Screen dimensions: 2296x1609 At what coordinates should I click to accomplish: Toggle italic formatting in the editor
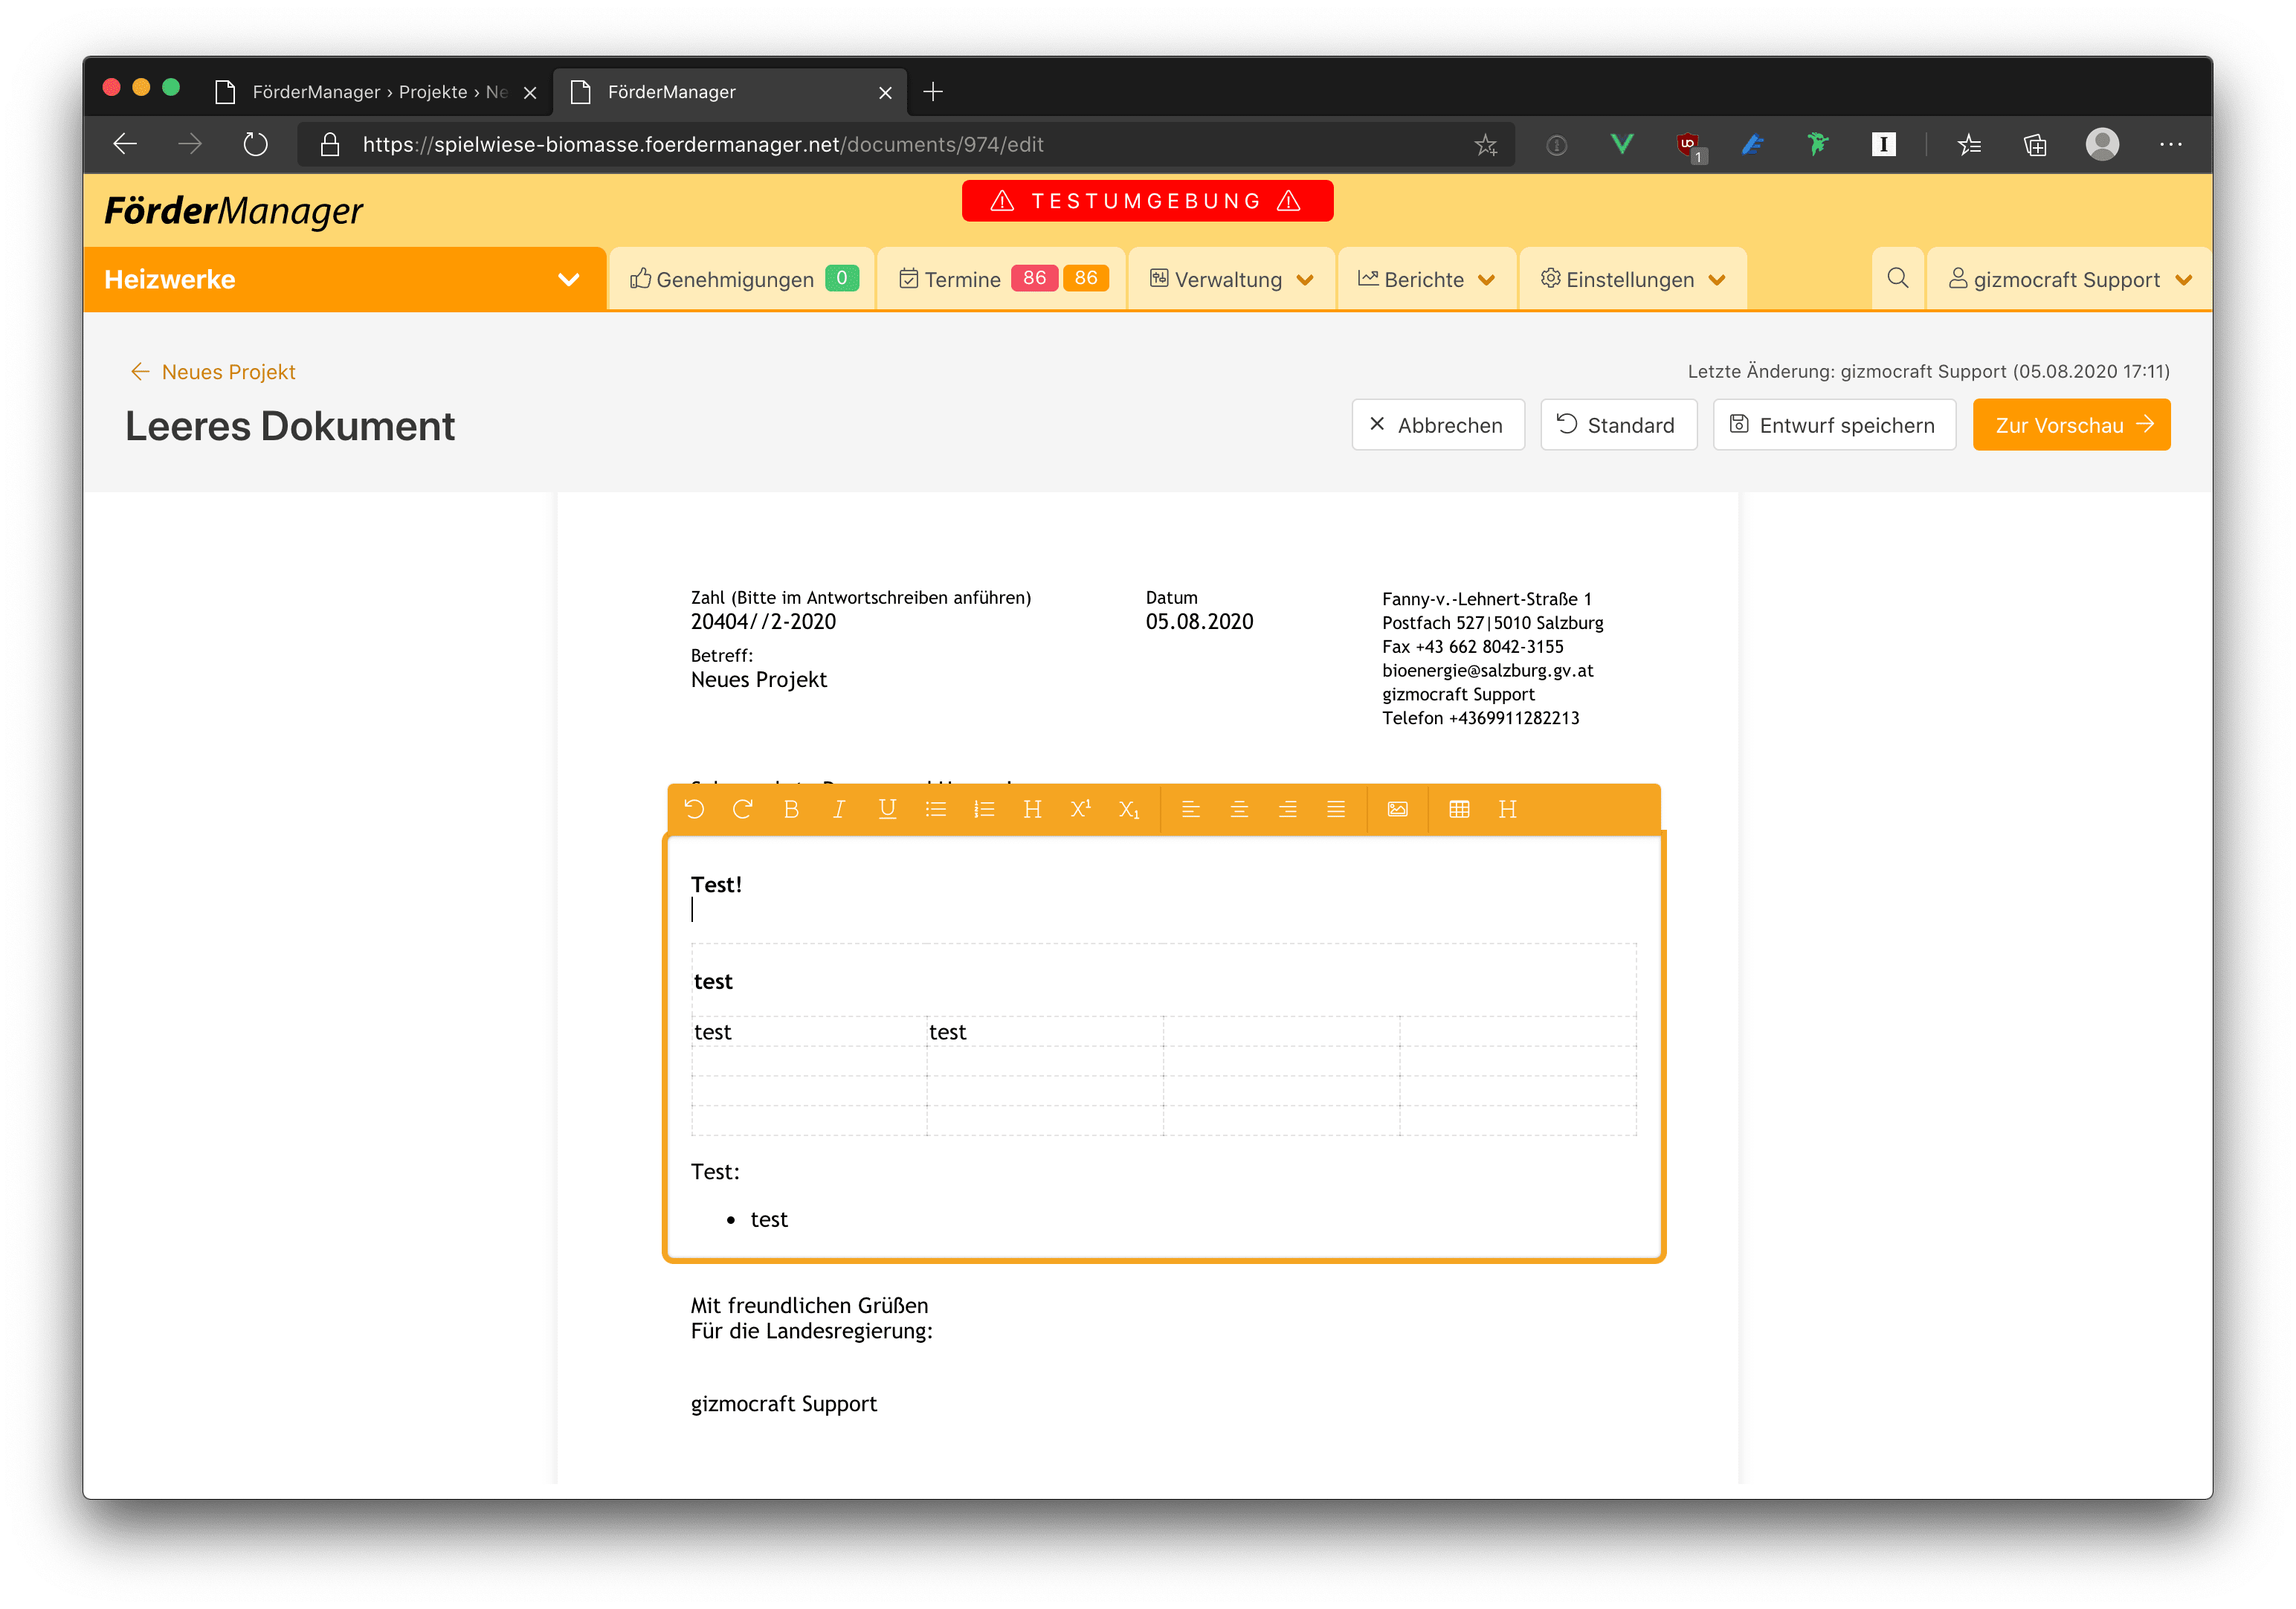tap(839, 809)
